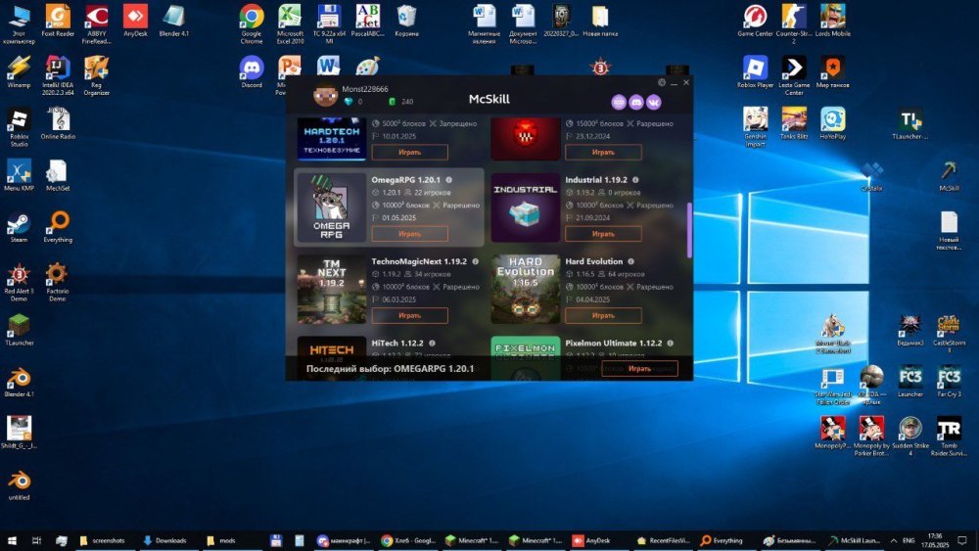
Task: Show info for OmegaRPG 1.20.1 server
Action: coord(449,180)
